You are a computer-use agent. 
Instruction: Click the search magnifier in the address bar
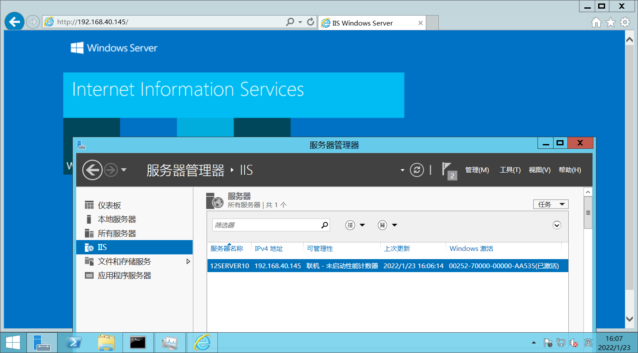point(290,22)
